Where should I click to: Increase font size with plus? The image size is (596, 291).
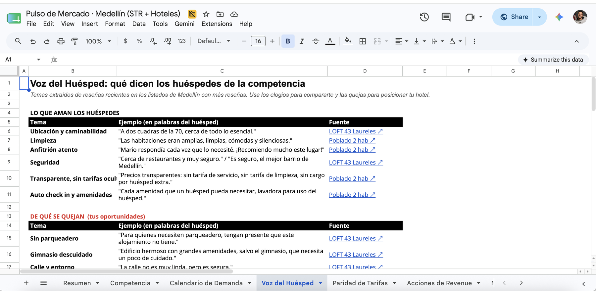pos(272,41)
